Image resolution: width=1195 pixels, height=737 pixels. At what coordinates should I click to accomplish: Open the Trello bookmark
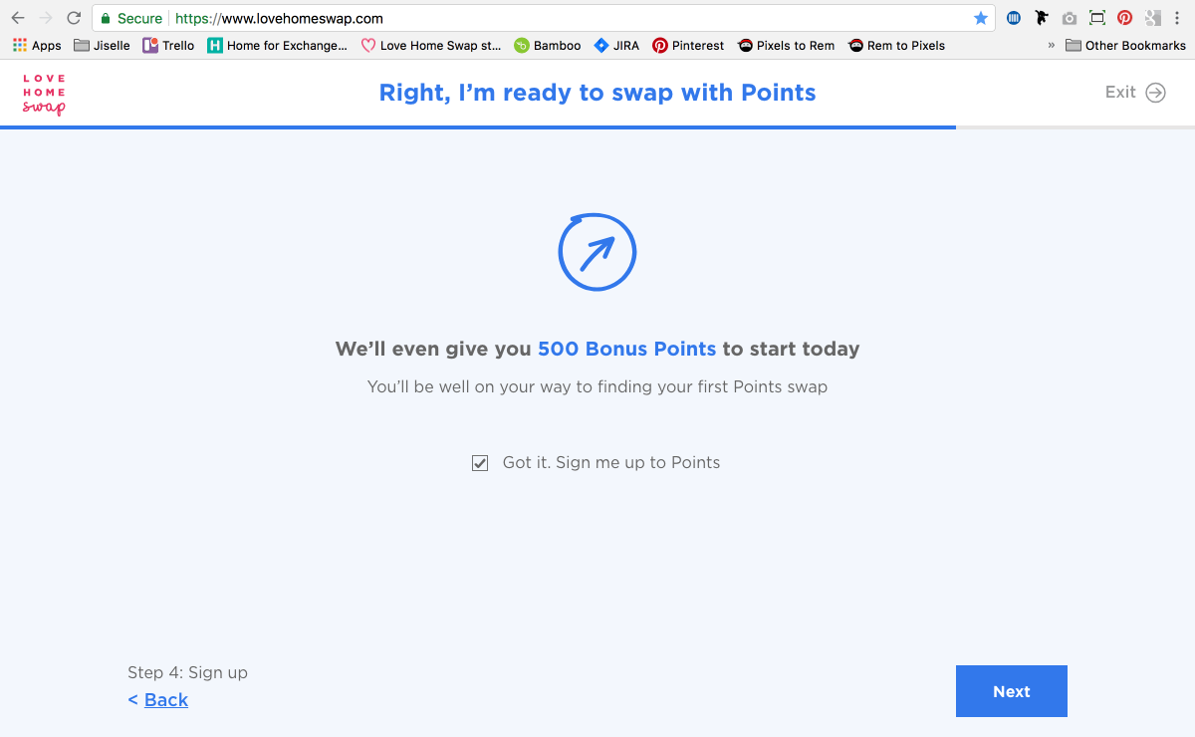click(x=168, y=45)
